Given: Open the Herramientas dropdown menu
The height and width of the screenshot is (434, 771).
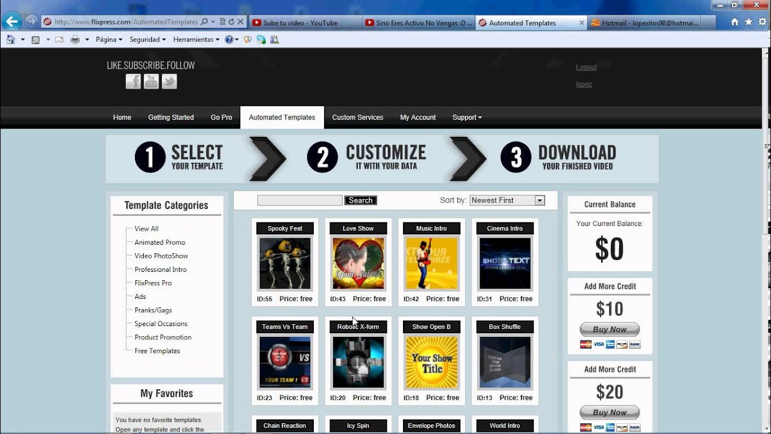Looking at the screenshot, I should [x=196, y=40].
